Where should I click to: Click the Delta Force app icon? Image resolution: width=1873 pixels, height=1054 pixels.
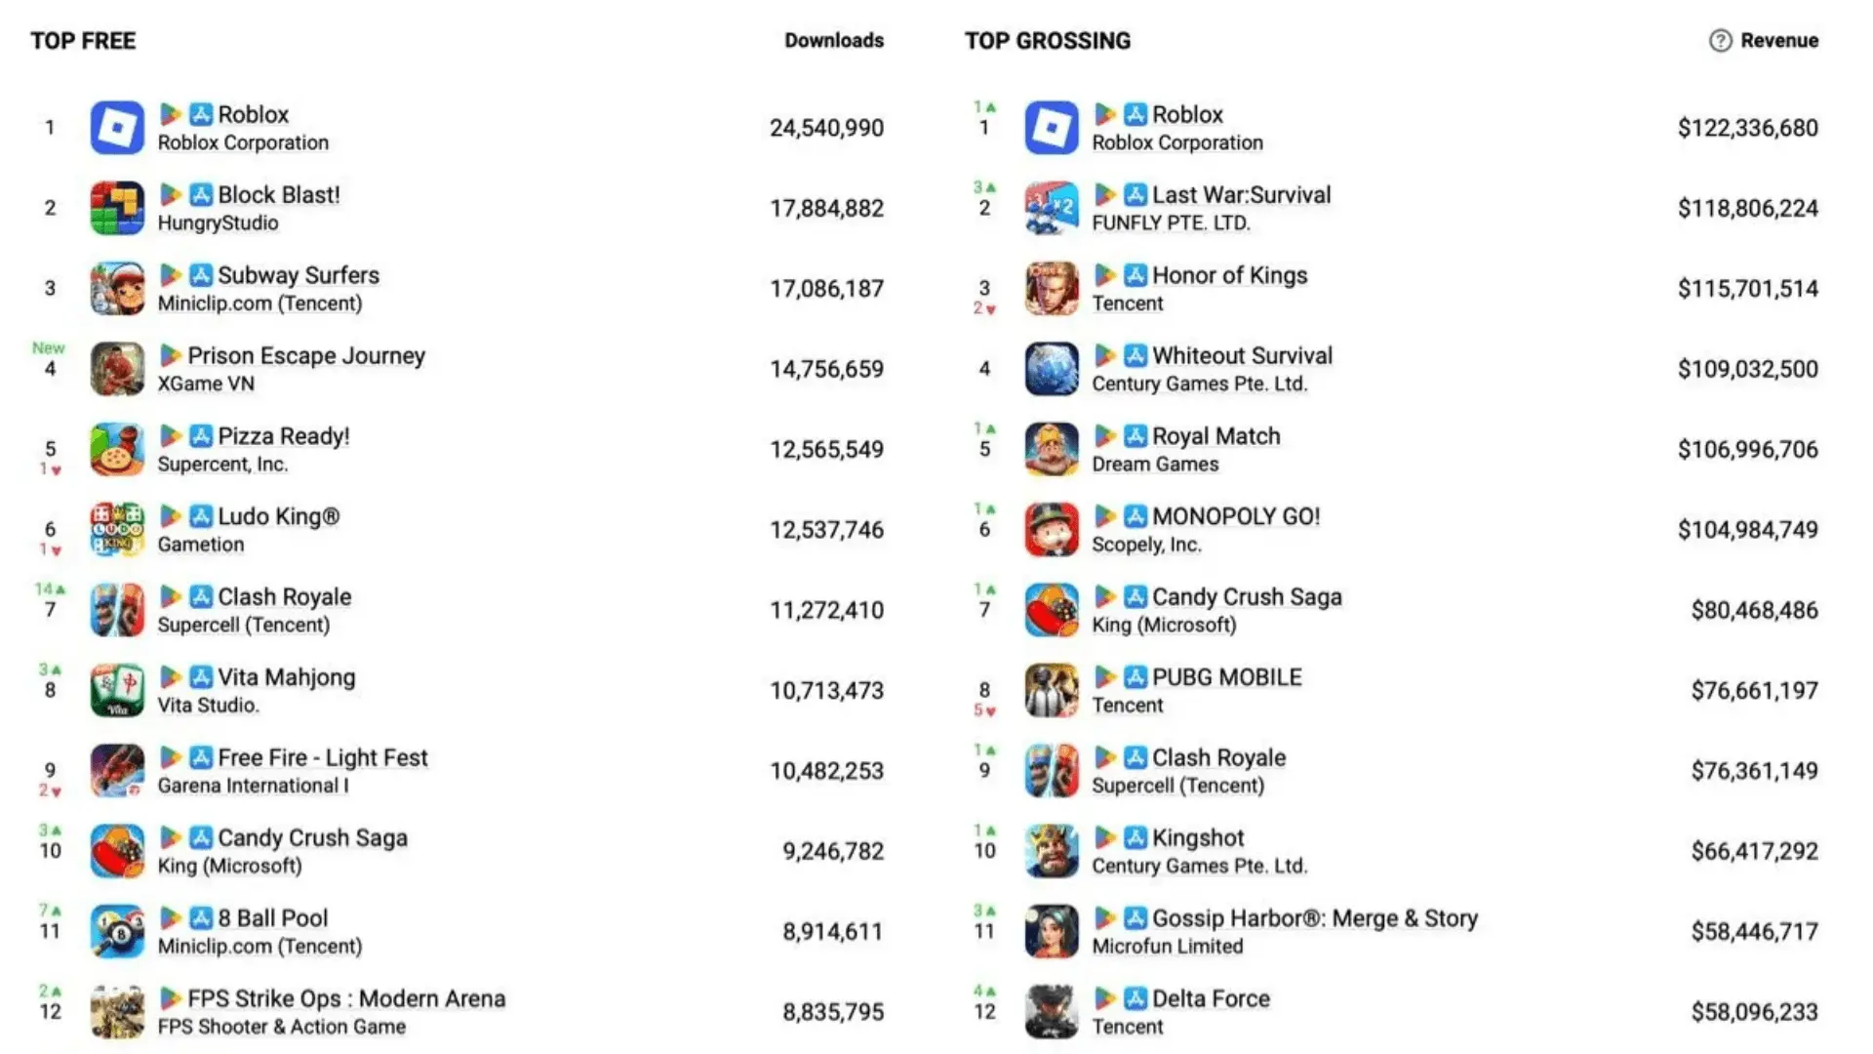pyautogui.click(x=1051, y=1011)
